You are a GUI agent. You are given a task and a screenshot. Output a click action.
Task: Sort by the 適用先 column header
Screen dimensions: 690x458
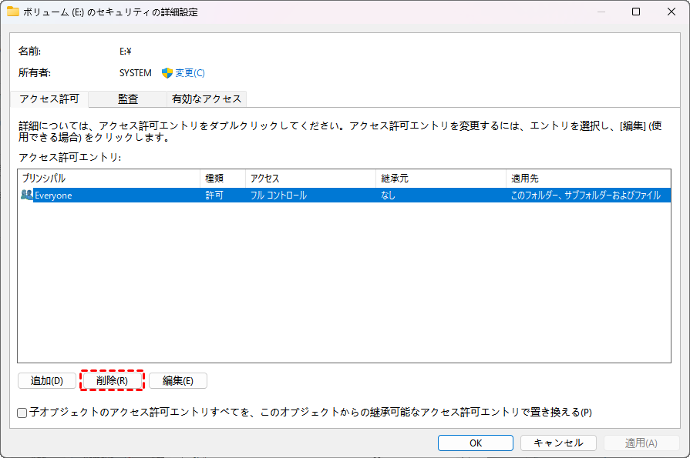pyautogui.click(x=588, y=178)
